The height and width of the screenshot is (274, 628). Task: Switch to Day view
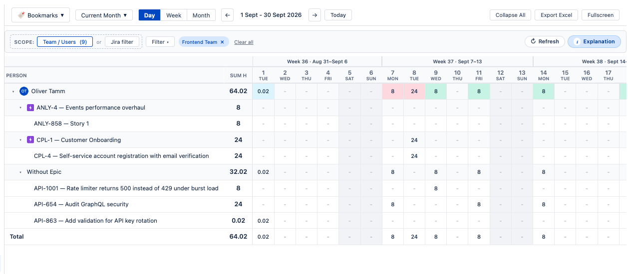pyautogui.click(x=149, y=15)
